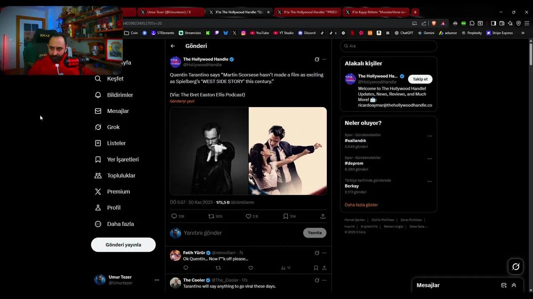This screenshot has width=533, height=299.
Task: Bookmark Fatih Yürür's comment
Action: coord(316,268)
